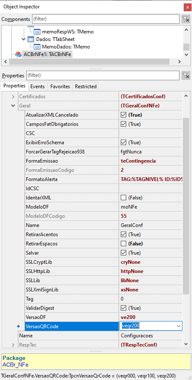Expand the Certificados property group

click(x=13, y=97)
